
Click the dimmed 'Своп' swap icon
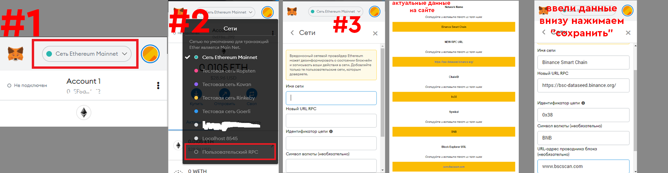coord(252,94)
